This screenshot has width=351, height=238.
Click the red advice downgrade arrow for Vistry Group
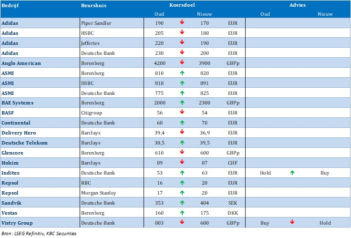tap(292, 223)
